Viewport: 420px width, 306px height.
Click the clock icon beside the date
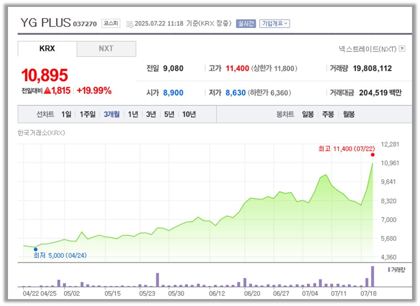click(x=130, y=24)
